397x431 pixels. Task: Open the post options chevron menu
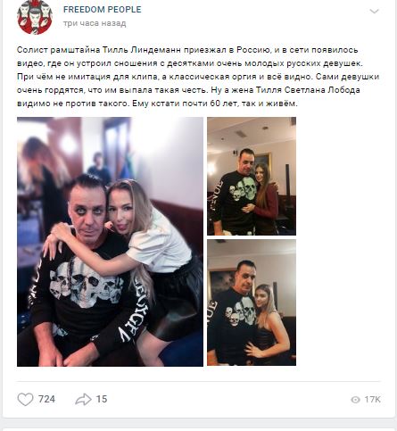pos(374,12)
